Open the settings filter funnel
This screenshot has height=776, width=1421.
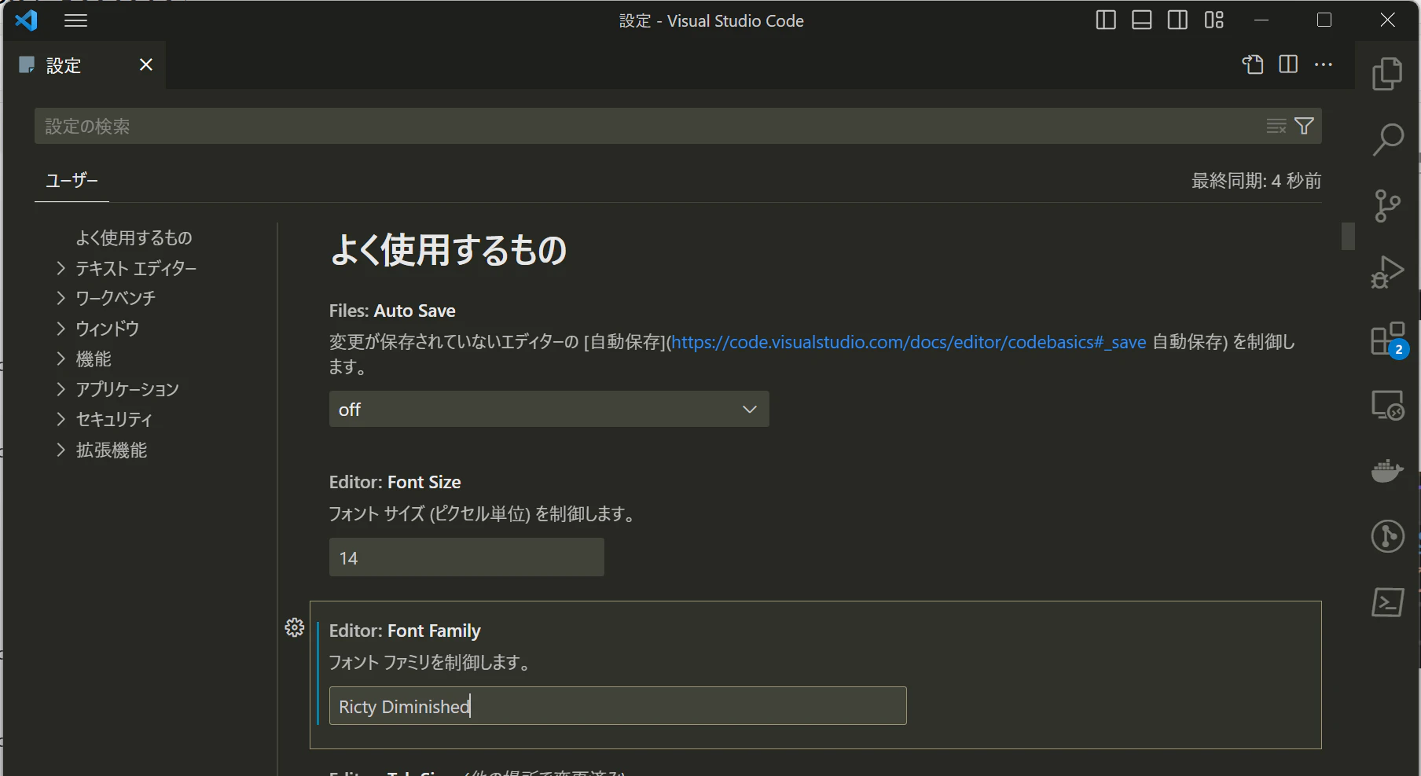pyautogui.click(x=1304, y=126)
